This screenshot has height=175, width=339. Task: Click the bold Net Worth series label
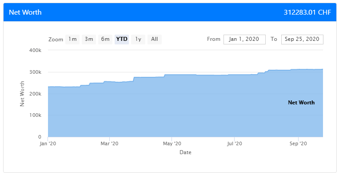[x=301, y=103]
